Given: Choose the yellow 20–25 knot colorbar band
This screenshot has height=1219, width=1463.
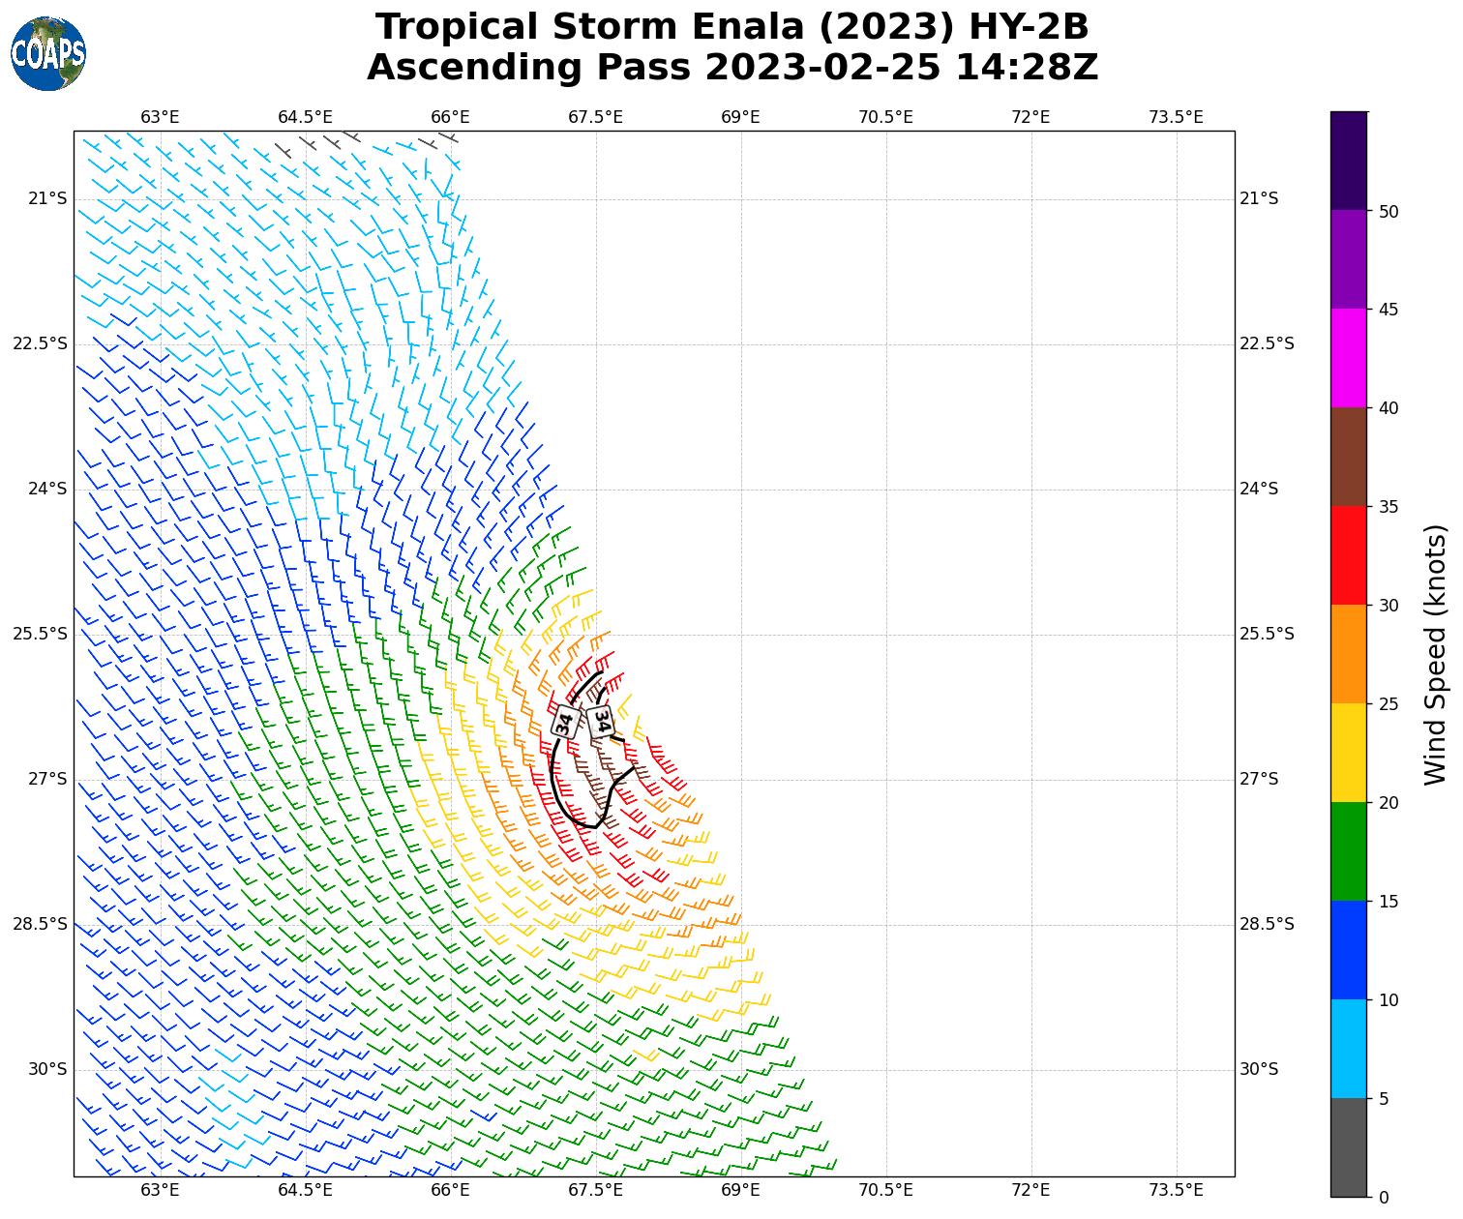Looking at the screenshot, I should [1349, 753].
